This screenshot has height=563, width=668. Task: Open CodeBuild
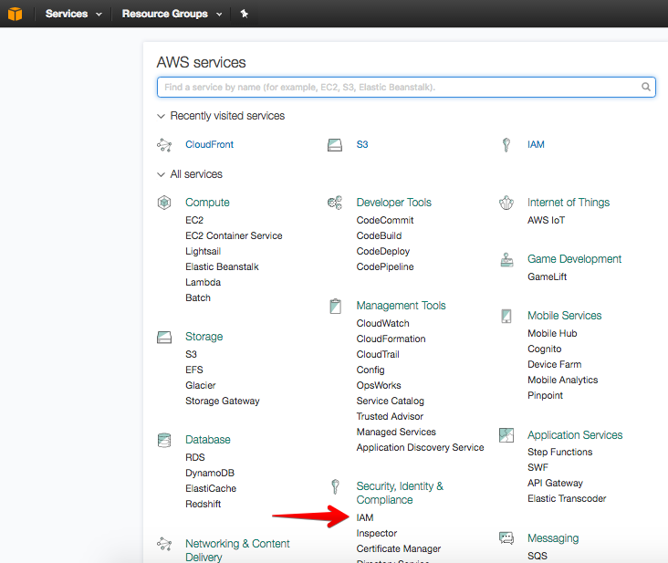click(379, 235)
